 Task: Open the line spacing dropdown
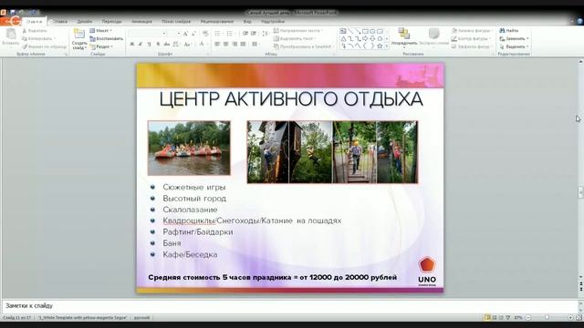tap(266, 34)
